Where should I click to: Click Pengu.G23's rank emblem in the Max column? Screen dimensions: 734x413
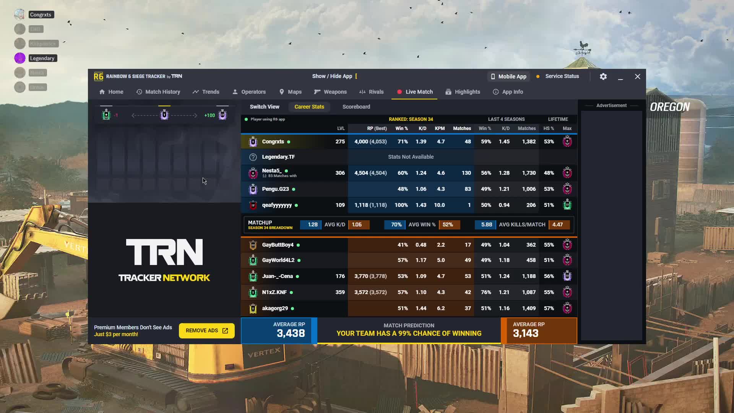[x=567, y=189]
